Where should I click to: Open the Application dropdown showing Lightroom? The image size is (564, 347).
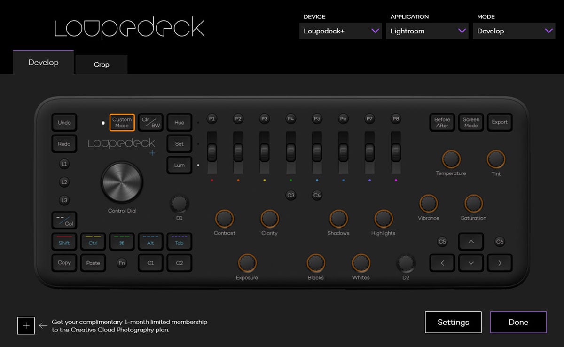pyautogui.click(x=427, y=31)
